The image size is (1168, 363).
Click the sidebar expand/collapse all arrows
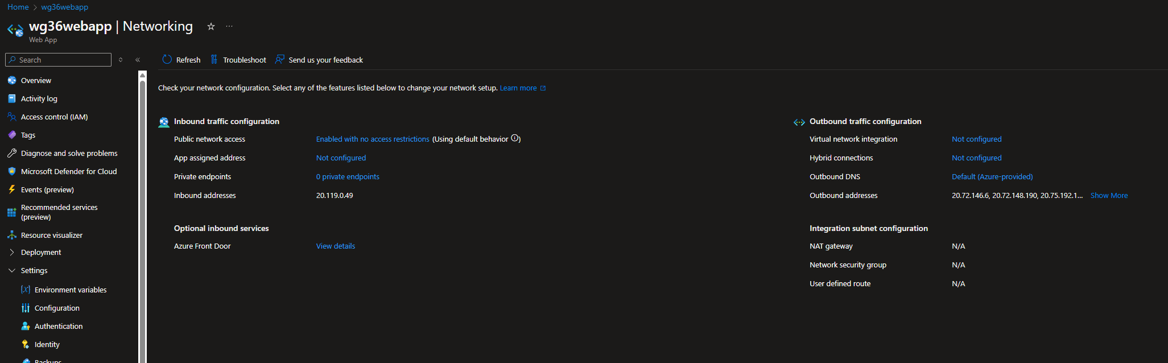point(121,60)
